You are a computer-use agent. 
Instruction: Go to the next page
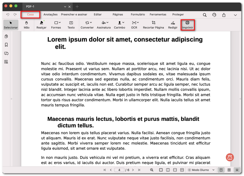pyautogui.click(x=133, y=170)
